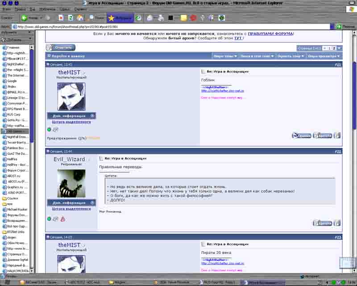Click theMIST avatar in post #21
The height and width of the screenshot is (286, 357).
(x=71, y=97)
